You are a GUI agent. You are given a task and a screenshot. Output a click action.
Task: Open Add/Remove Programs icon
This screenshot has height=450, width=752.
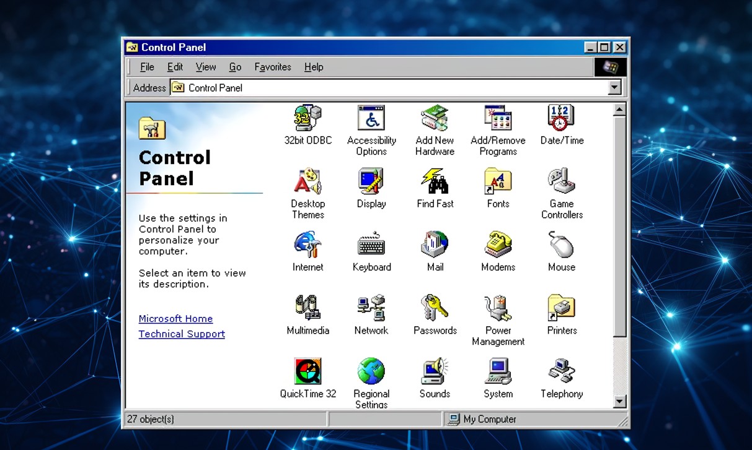coord(498,118)
